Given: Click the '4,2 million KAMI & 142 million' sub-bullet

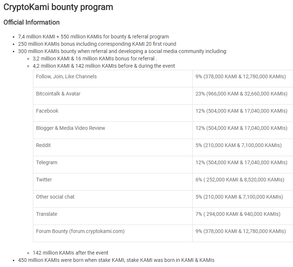Looking at the screenshot, I should click(104, 66).
